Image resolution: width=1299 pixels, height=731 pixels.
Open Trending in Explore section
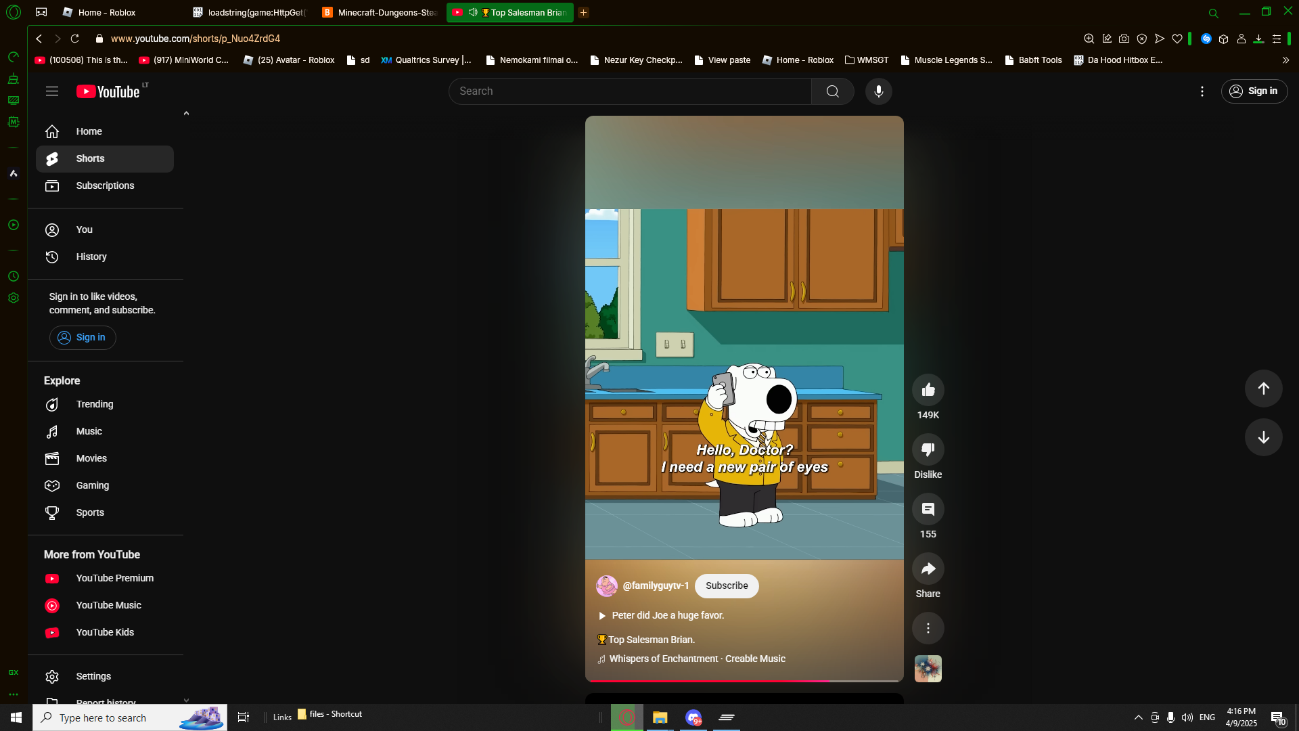(105, 405)
